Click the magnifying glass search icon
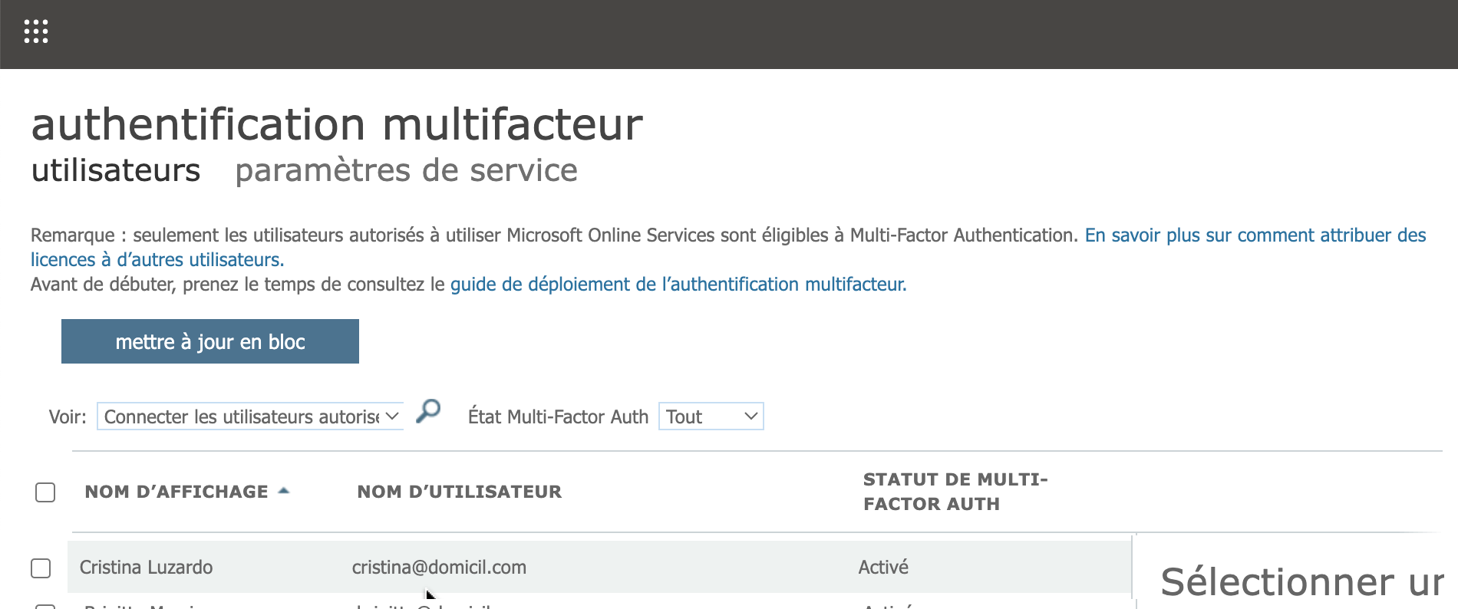 pos(428,412)
